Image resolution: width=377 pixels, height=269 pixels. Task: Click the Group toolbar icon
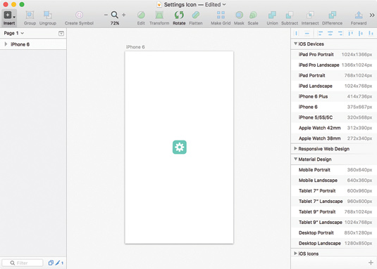click(x=30, y=15)
